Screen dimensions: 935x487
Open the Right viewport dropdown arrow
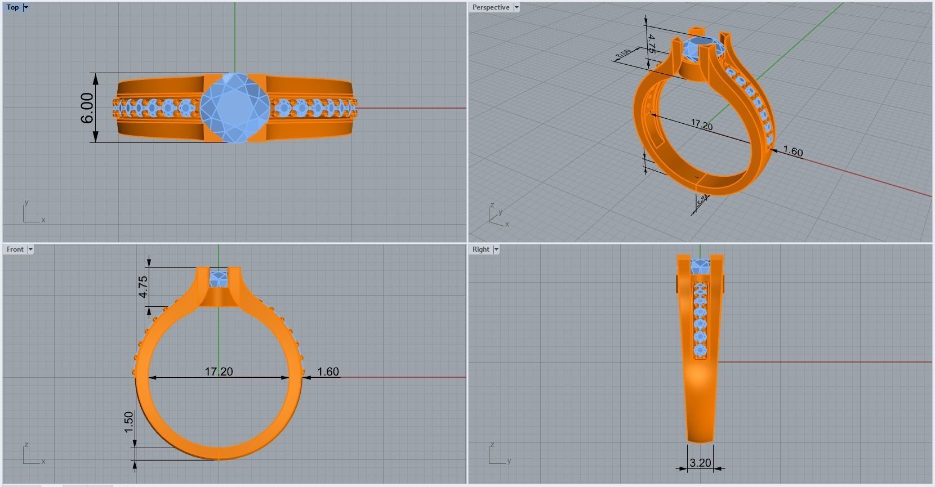496,249
